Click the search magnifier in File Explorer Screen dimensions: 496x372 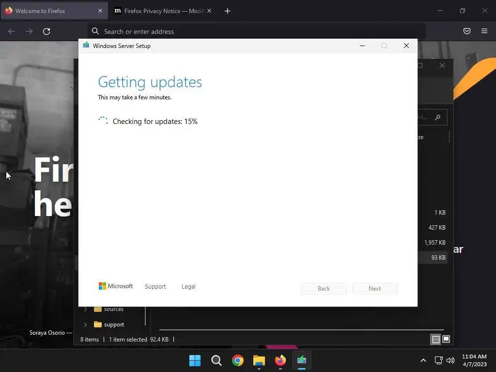pos(438,117)
